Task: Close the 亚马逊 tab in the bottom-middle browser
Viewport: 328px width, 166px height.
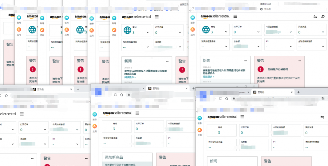Action: (x=186, y=88)
